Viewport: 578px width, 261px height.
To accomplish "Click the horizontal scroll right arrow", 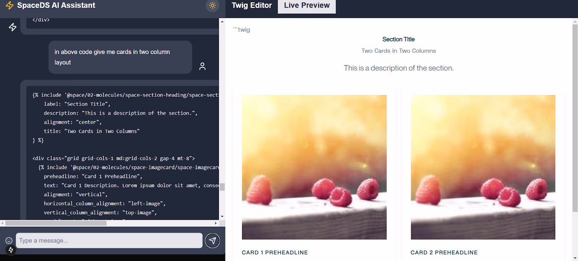I will pyautogui.click(x=216, y=223).
